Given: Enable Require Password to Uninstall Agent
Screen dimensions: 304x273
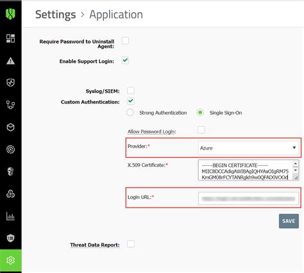Looking at the screenshot, I should pos(125,40).
